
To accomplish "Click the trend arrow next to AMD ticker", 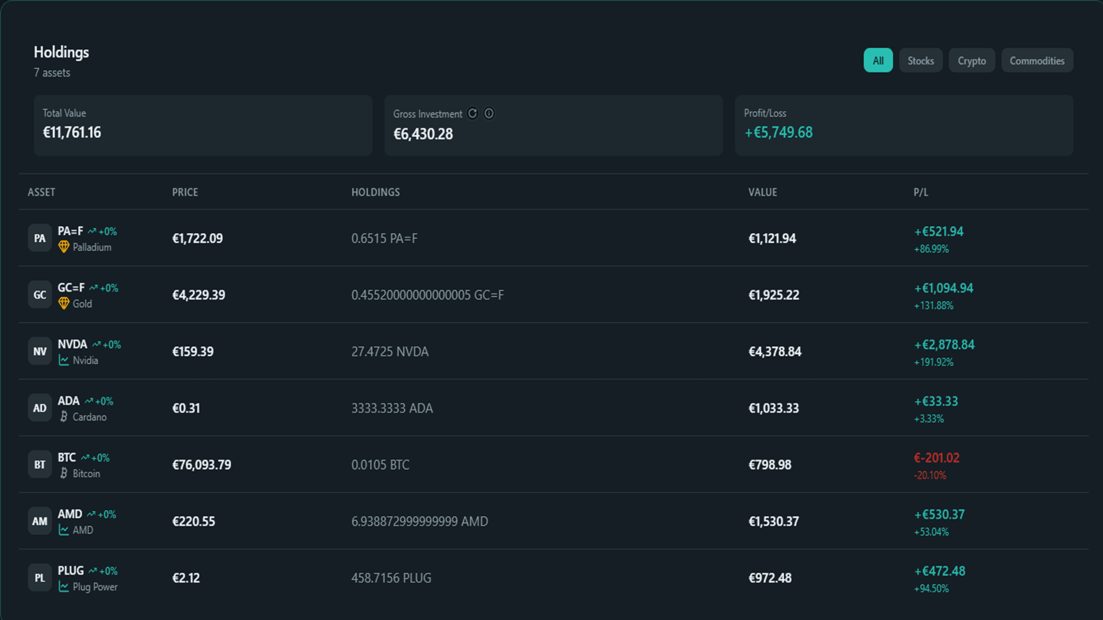I will click(91, 514).
